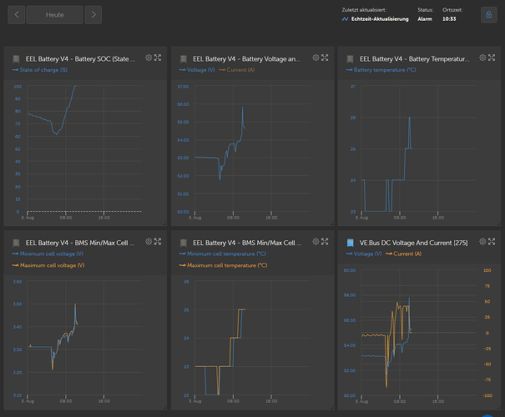Toggle State of charge (%) series visibility
Viewport: 505px width, 417px height.
coord(40,71)
